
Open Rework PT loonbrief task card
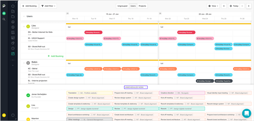coord(182,109)
